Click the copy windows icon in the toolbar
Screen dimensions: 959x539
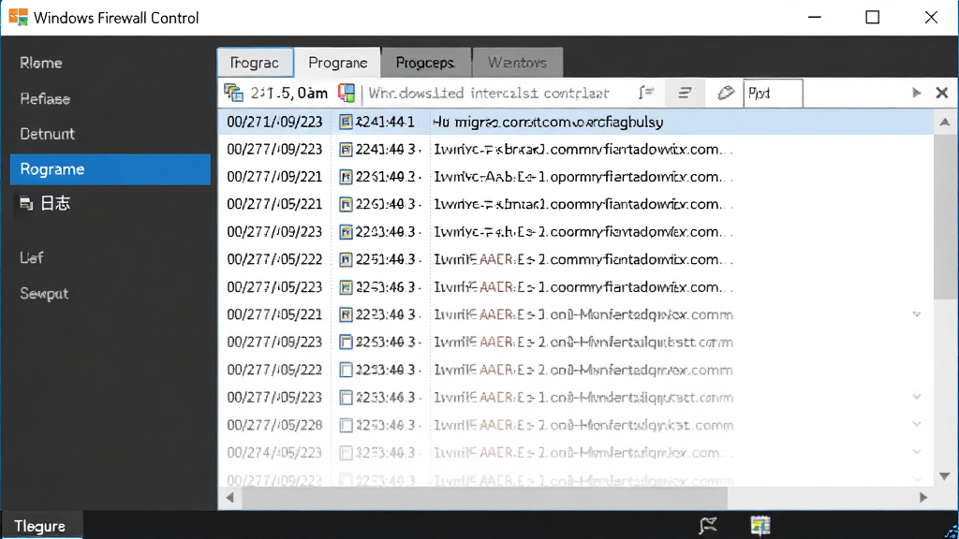pos(233,93)
